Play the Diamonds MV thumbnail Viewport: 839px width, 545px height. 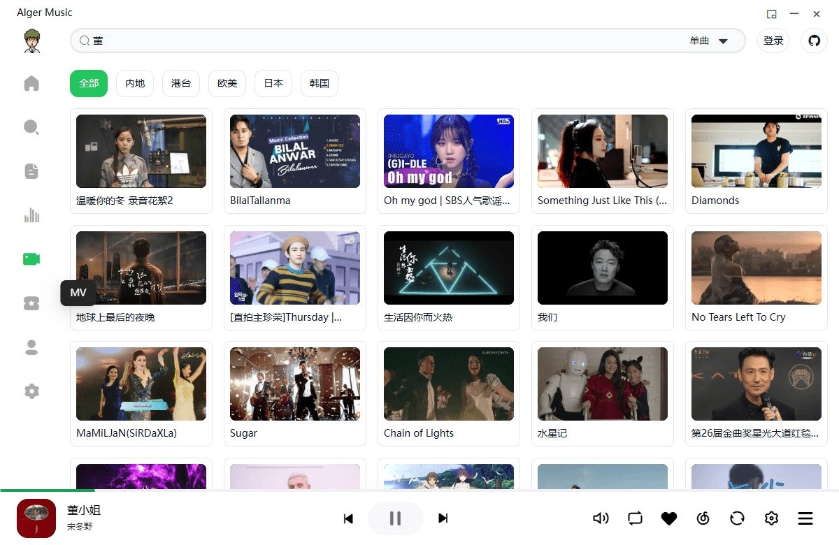click(756, 150)
